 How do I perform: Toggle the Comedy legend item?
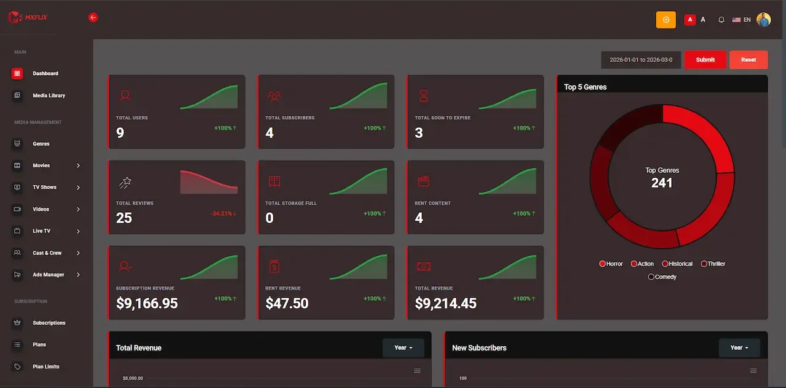point(662,277)
